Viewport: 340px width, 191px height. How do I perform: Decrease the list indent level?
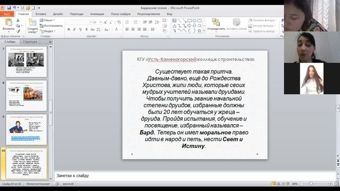tap(145, 22)
